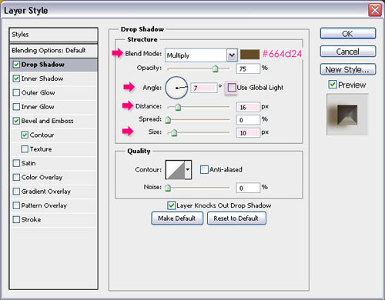The width and height of the screenshot is (385, 300).
Task: Enable the Use Global Light checkbox
Action: pos(232,88)
